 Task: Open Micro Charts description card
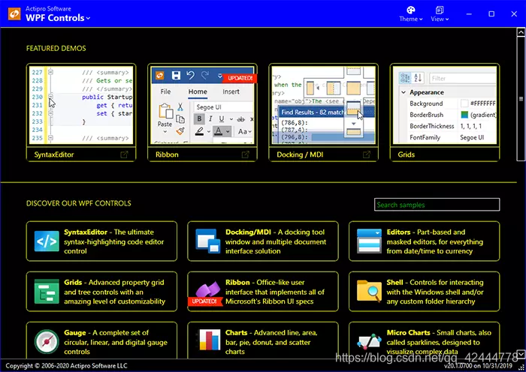[424, 340]
